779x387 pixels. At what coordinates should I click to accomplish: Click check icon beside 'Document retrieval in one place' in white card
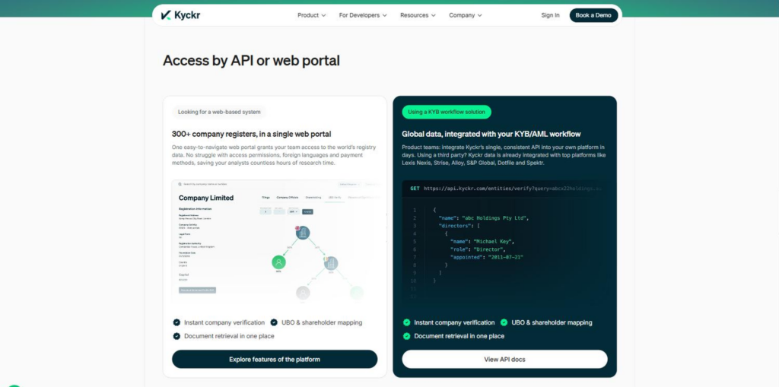[x=176, y=336]
